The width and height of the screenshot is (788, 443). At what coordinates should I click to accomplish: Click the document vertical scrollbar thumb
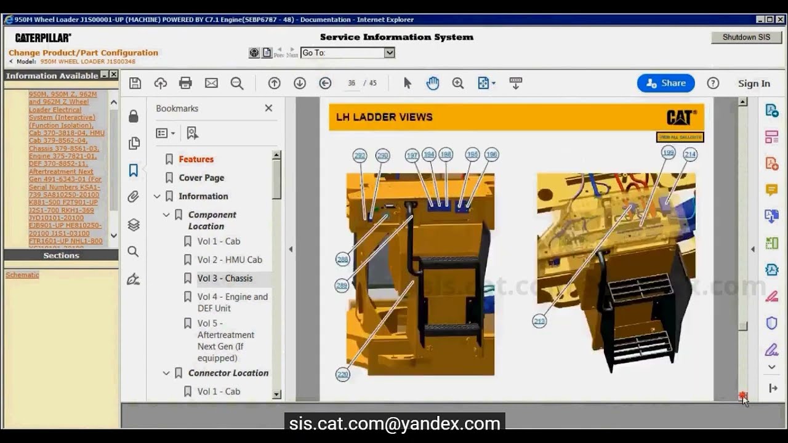coord(742,327)
